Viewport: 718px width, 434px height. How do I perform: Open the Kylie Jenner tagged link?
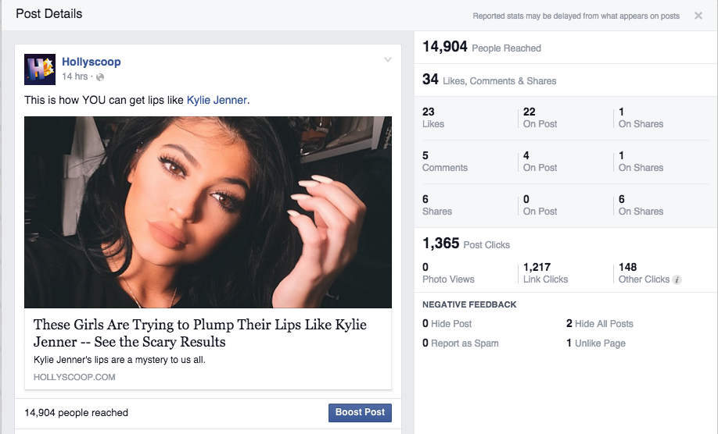point(217,100)
